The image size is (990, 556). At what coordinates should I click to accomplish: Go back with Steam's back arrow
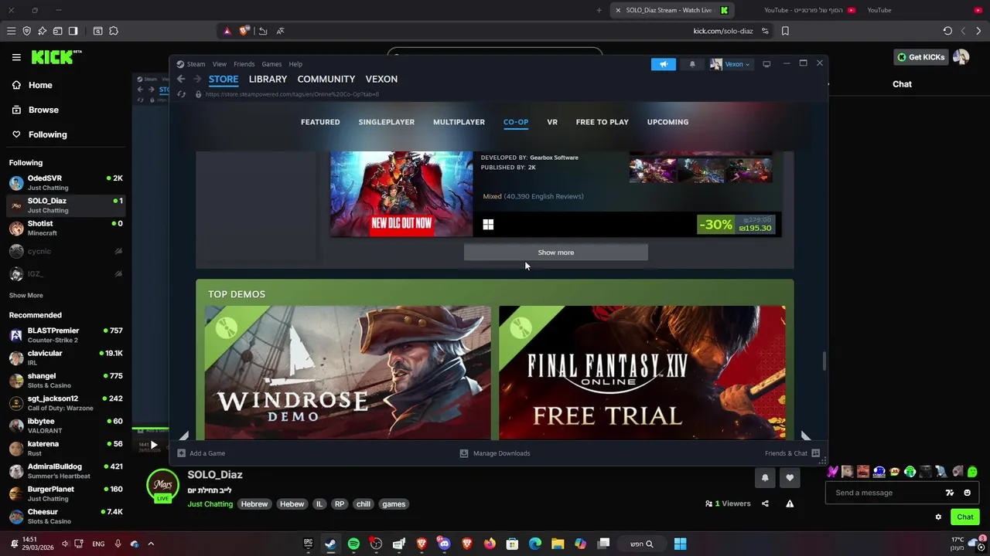180,79
